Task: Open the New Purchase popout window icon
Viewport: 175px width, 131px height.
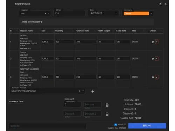Action: tap(160, 4)
